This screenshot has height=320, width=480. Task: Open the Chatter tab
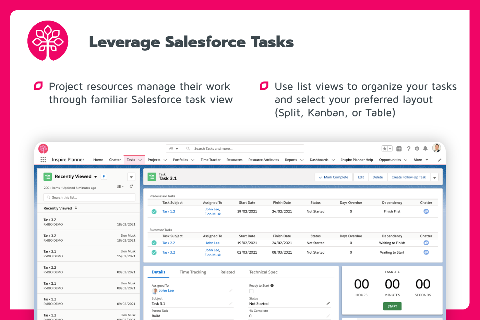coord(115,160)
